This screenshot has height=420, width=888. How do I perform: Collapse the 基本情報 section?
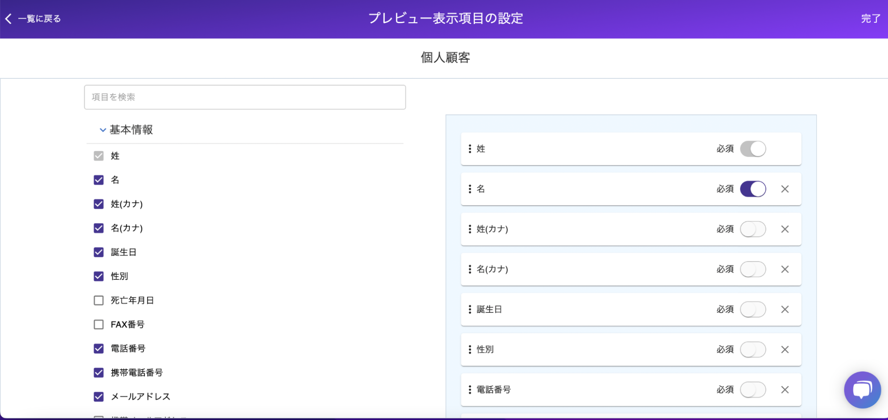pos(103,130)
